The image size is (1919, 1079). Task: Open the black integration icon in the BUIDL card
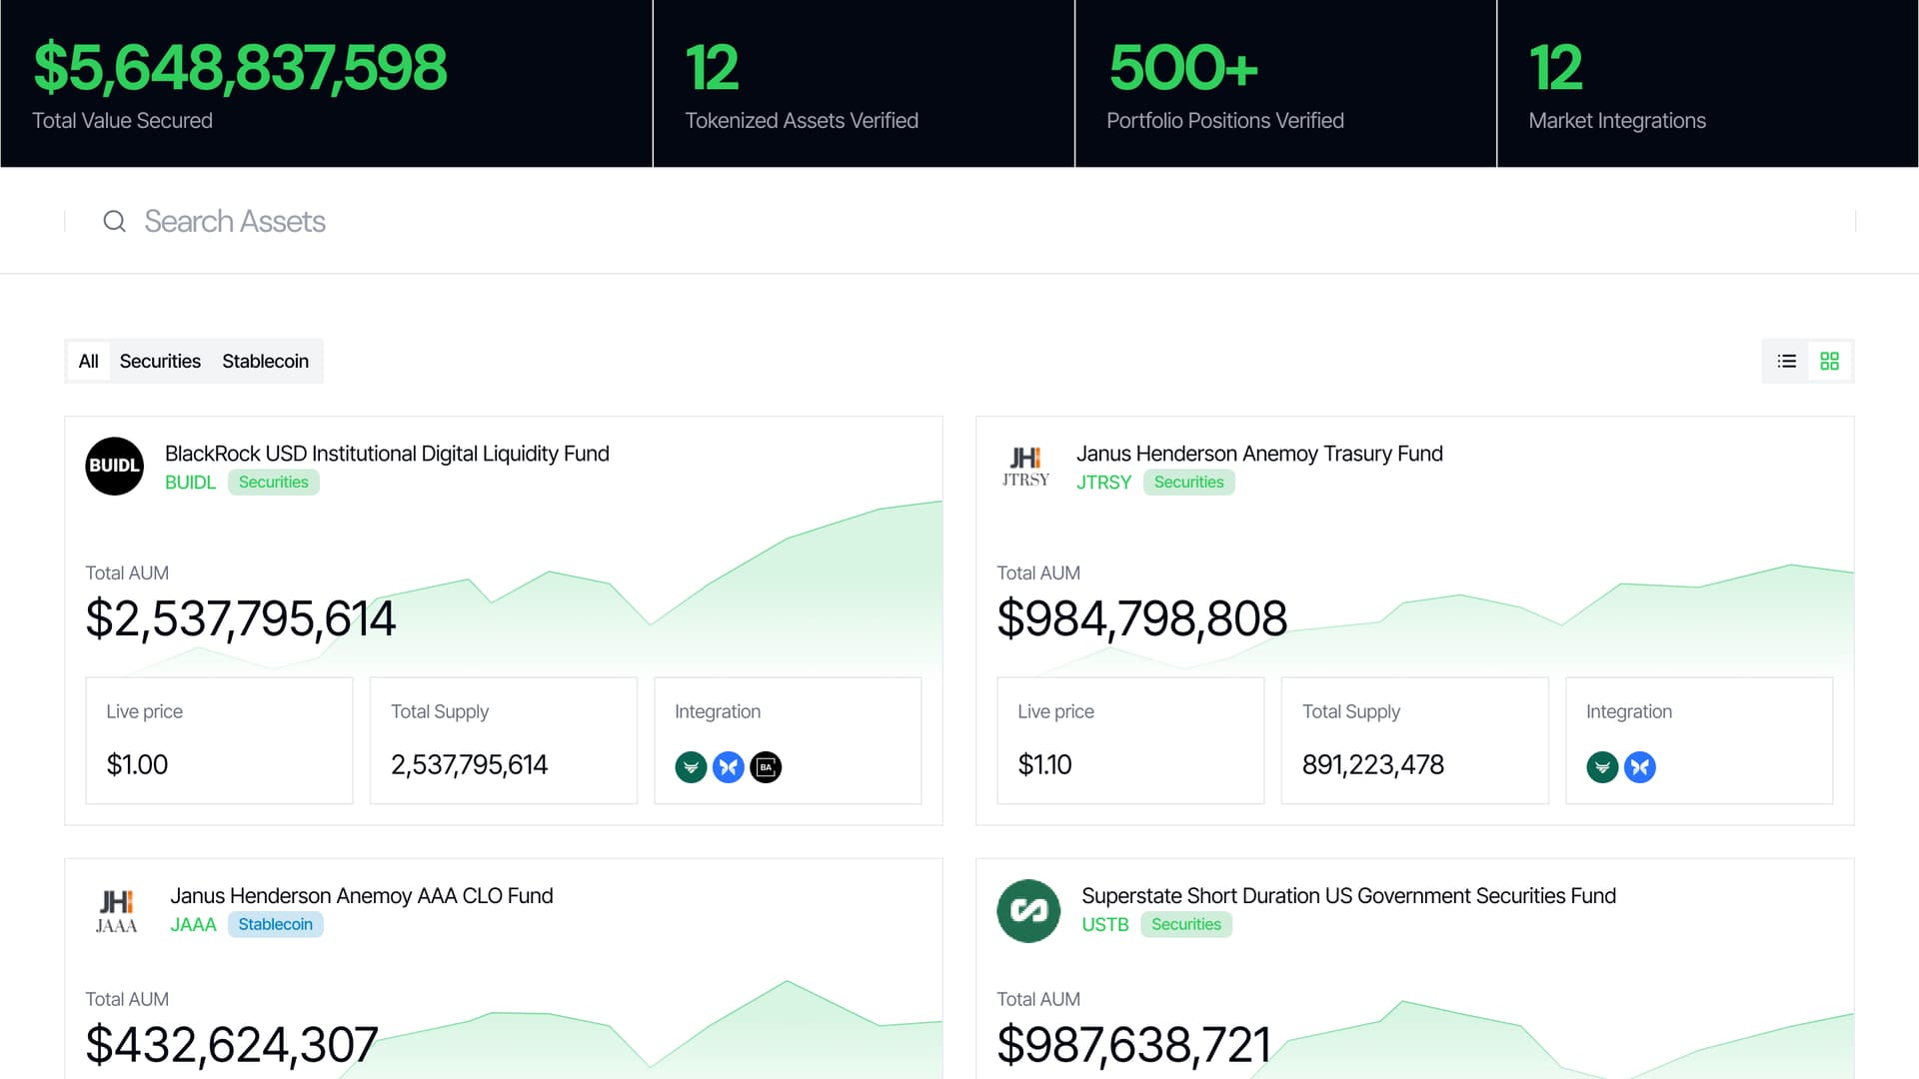(766, 767)
